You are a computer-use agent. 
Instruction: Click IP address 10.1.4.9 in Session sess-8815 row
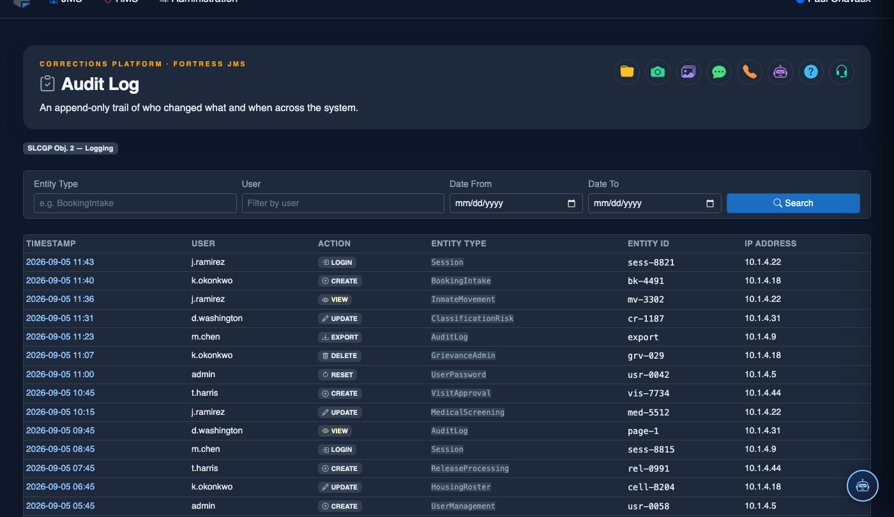pyautogui.click(x=760, y=449)
